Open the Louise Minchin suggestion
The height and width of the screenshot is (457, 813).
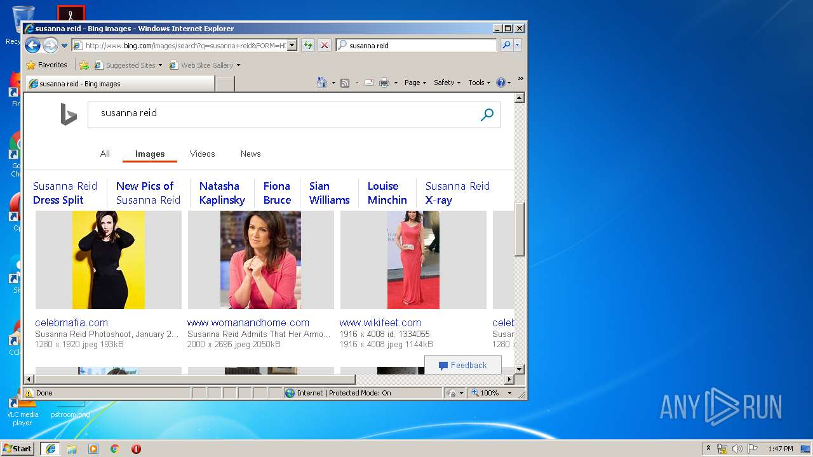[387, 193]
